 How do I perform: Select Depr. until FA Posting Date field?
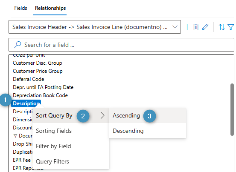[43, 87]
